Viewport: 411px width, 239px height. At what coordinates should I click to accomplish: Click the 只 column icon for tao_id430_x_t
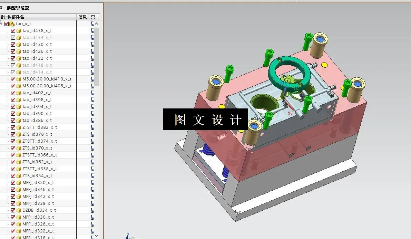91,44
